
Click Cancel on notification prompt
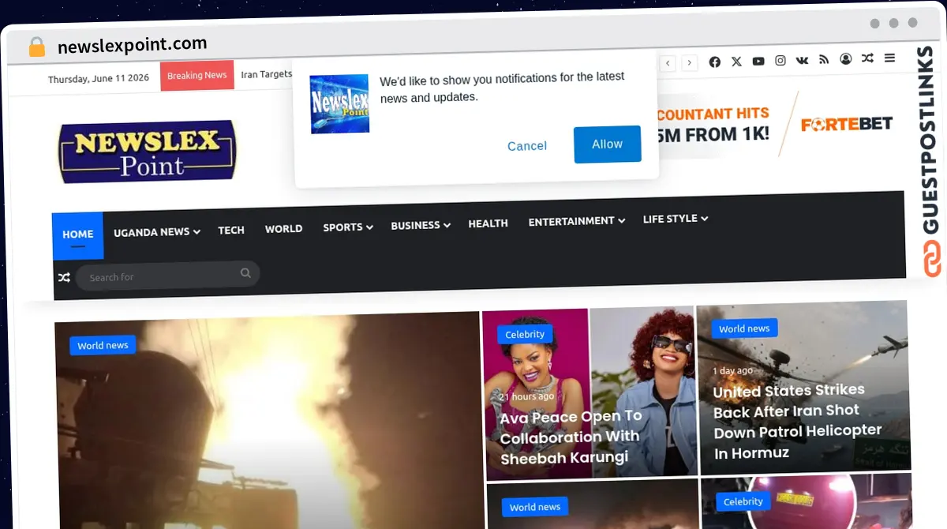pyautogui.click(x=527, y=146)
